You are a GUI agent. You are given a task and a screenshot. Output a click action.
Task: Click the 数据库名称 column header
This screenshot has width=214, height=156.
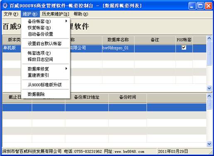(118, 40)
